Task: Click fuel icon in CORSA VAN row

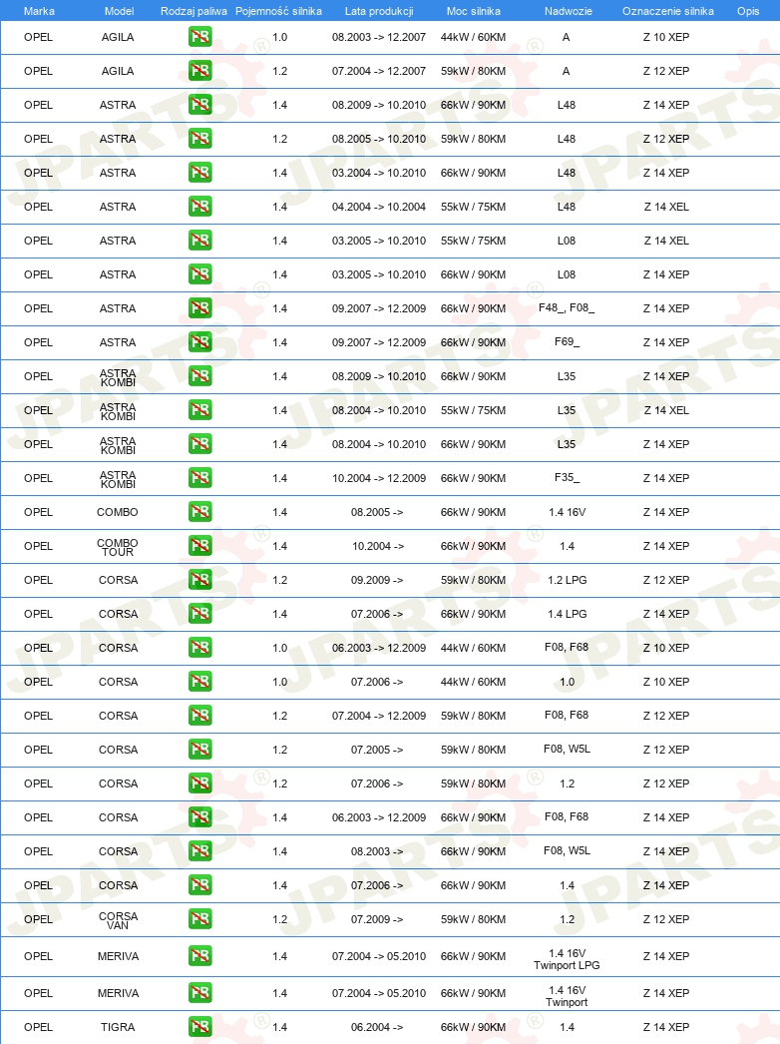Action: (x=199, y=919)
